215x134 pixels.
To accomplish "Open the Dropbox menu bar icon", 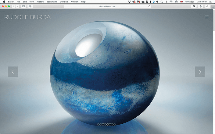I will click(x=129, y=2).
